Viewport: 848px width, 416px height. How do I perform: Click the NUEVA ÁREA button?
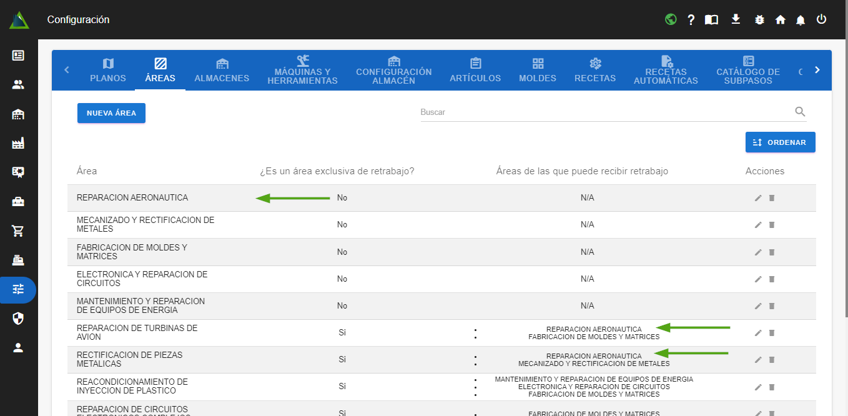tap(111, 113)
